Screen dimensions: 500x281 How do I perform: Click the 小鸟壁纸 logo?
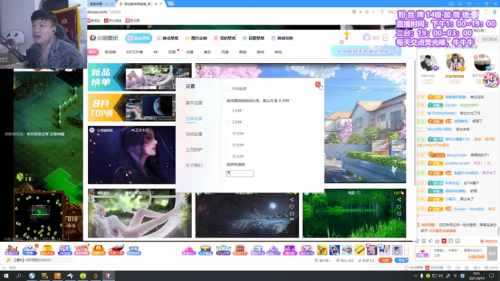104,38
